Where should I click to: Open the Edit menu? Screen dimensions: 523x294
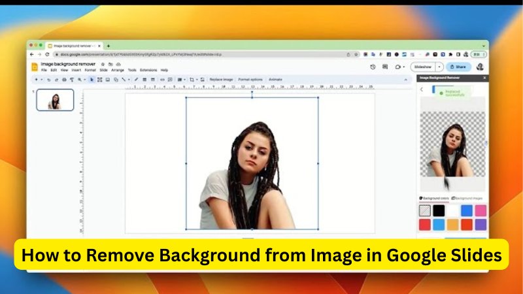pos(54,71)
